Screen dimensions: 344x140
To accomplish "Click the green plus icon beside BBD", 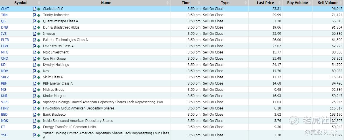I will (39, 115).
